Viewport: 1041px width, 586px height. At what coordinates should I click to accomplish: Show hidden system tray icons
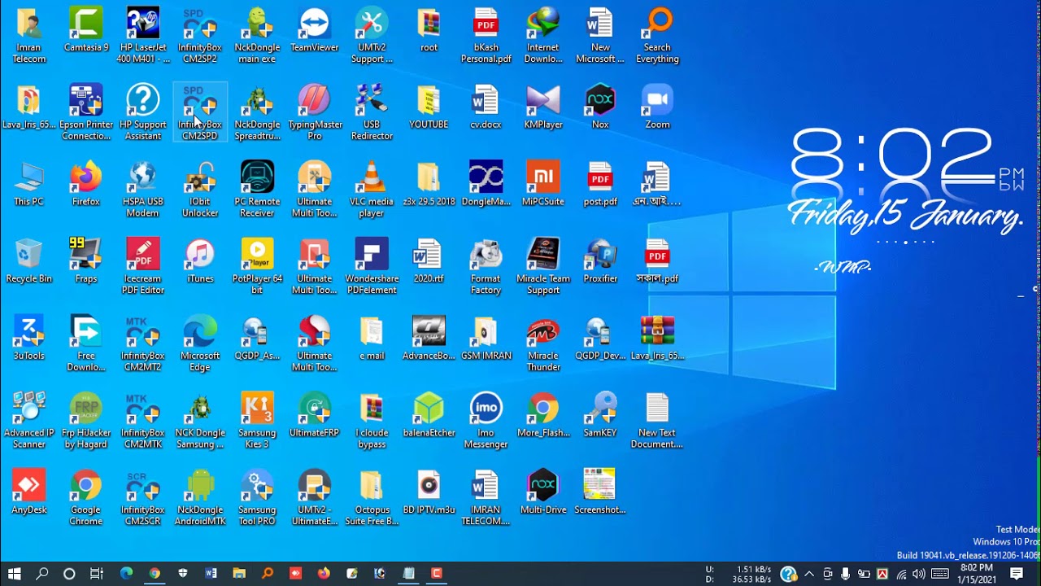[x=809, y=574]
